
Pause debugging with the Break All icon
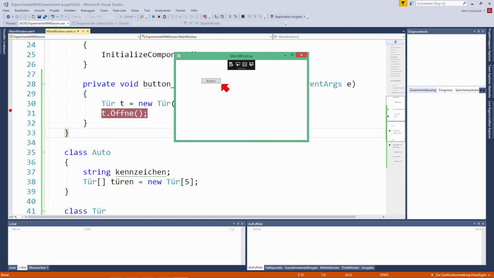point(153,17)
